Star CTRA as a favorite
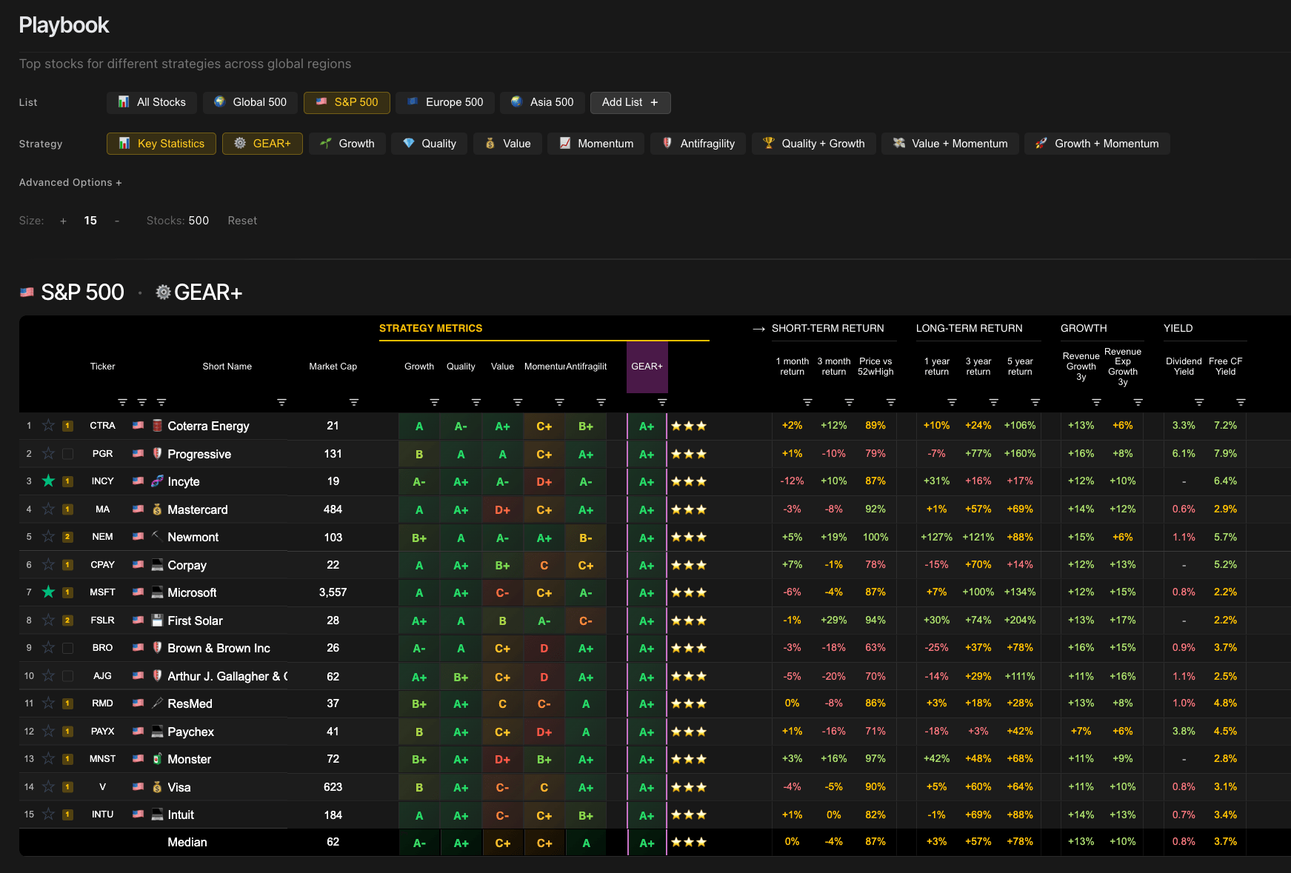Image resolution: width=1291 pixels, height=873 pixels. pyautogui.click(x=47, y=426)
